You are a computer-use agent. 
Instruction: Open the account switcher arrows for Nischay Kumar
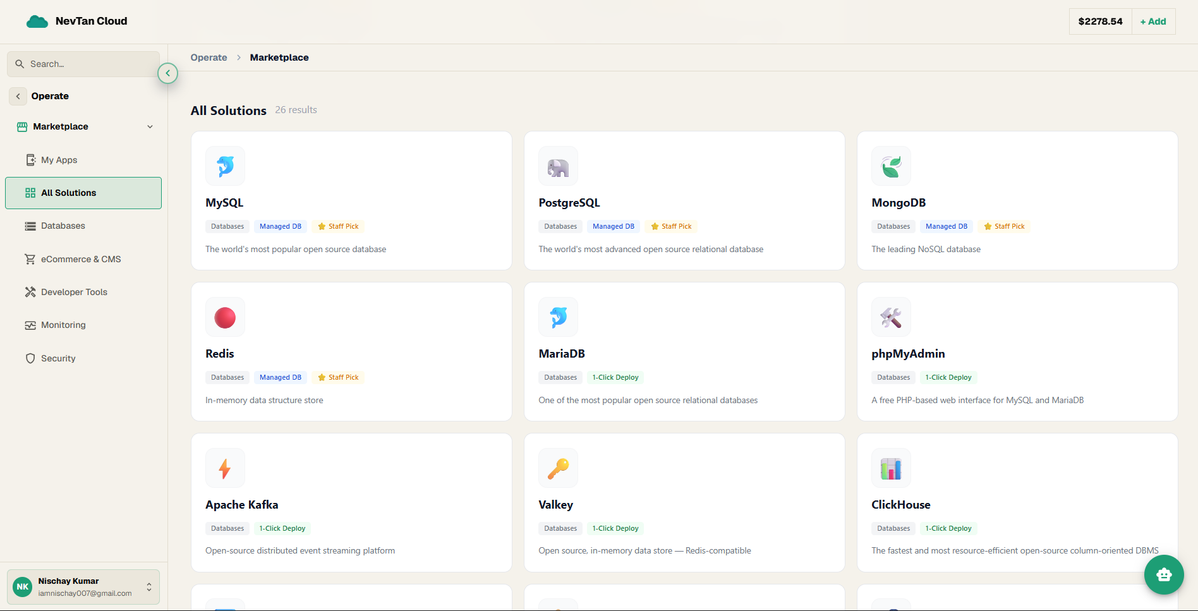[149, 587]
